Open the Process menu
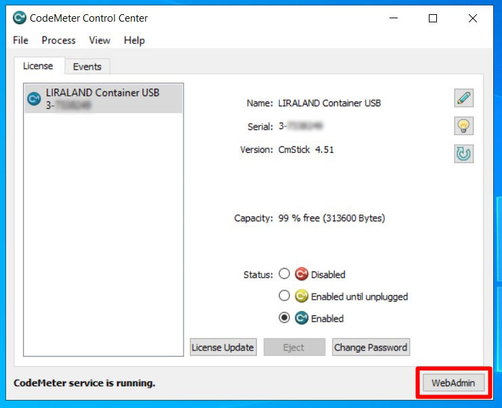Image resolution: width=502 pixels, height=408 pixels. click(x=58, y=41)
